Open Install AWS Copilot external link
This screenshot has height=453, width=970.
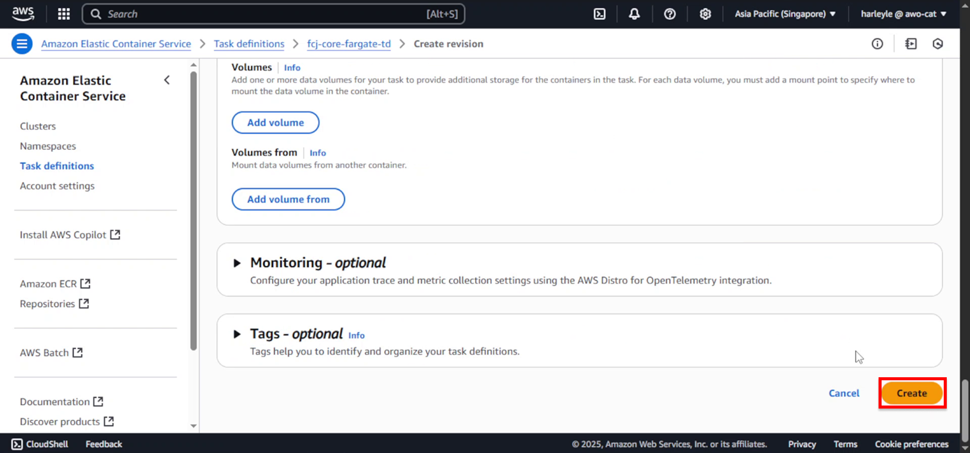70,235
